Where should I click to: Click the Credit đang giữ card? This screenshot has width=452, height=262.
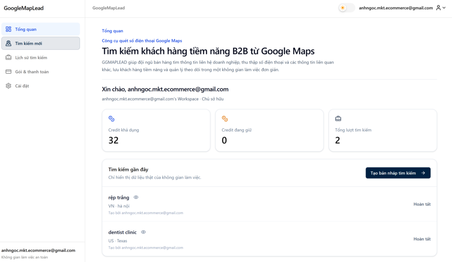point(269,130)
